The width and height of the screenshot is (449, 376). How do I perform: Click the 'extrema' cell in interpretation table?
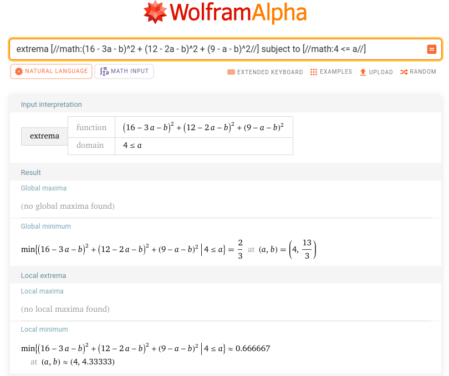coord(44,136)
